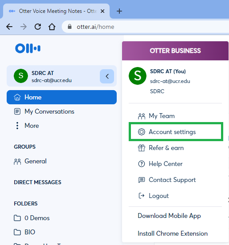Click the browser home icon
The height and width of the screenshot is (245, 229).
tap(52, 27)
